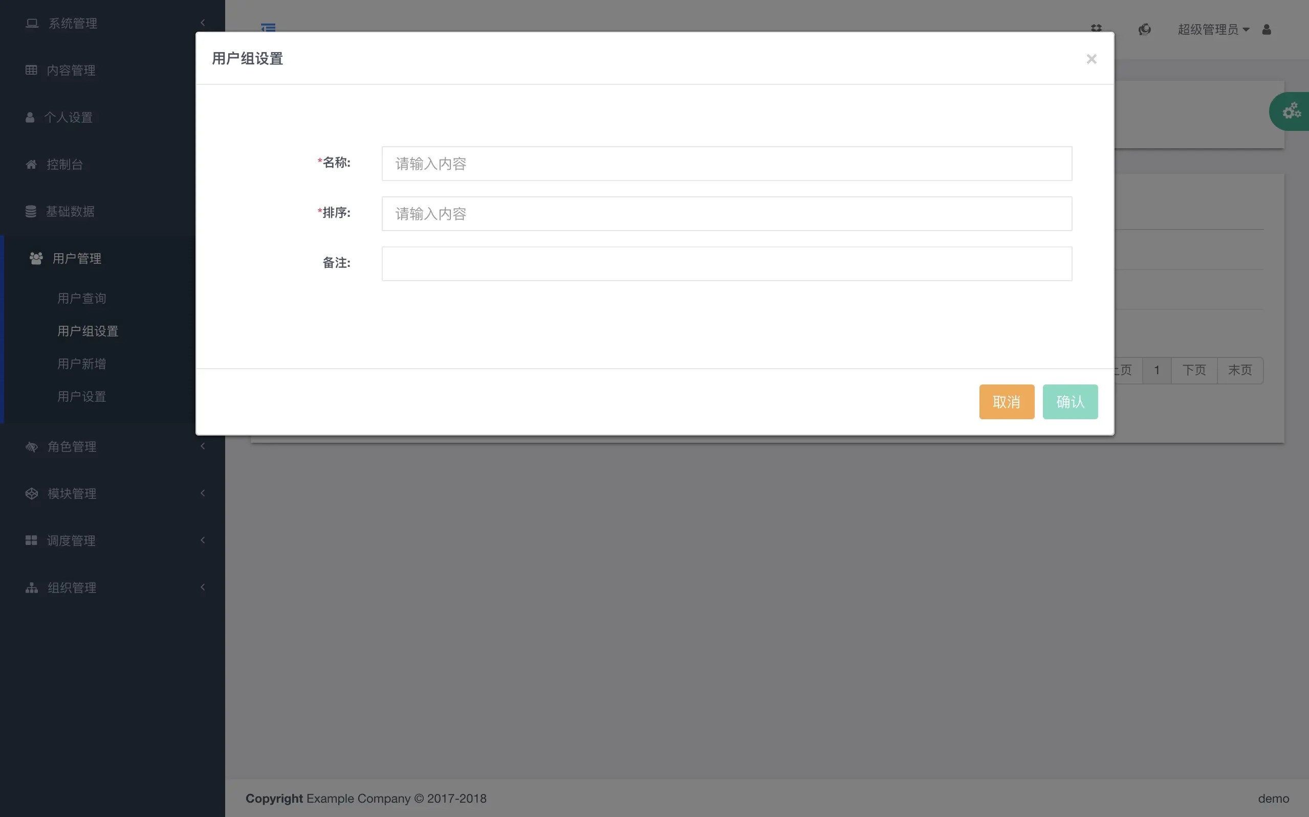Click into the 排序 input field
Image resolution: width=1309 pixels, height=817 pixels.
pyautogui.click(x=726, y=213)
